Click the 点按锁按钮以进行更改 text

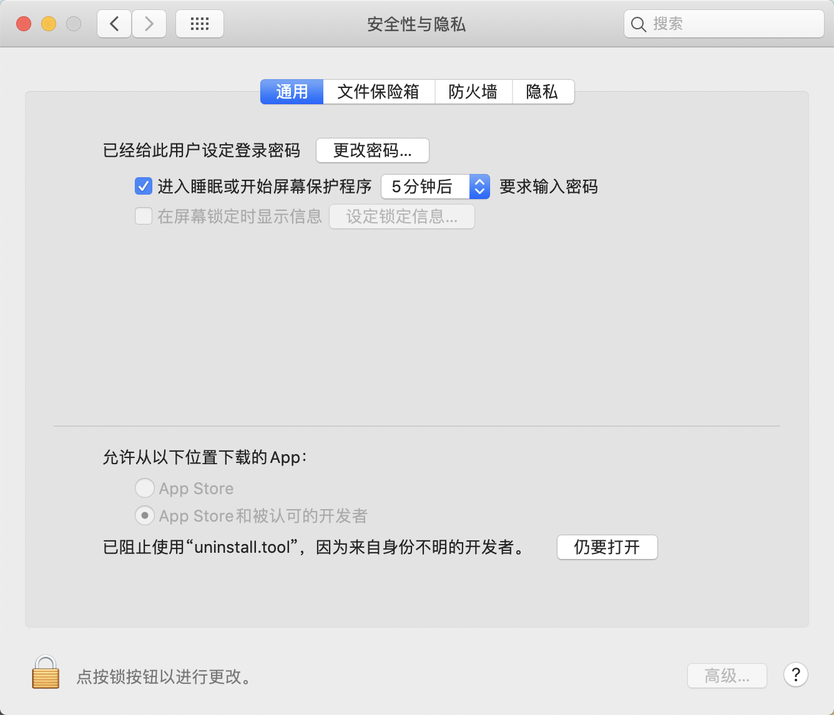click(x=164, y=676)
